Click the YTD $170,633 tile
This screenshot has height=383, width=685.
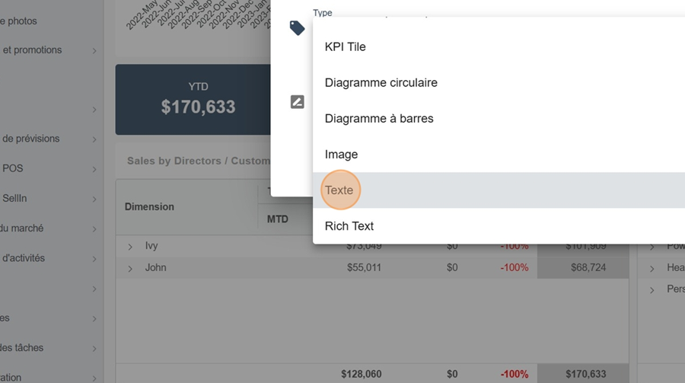pyautogui.click(x=198, y=100)
